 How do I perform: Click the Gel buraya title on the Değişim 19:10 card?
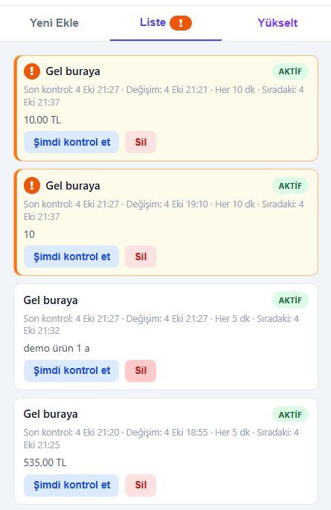pos(73,186)
